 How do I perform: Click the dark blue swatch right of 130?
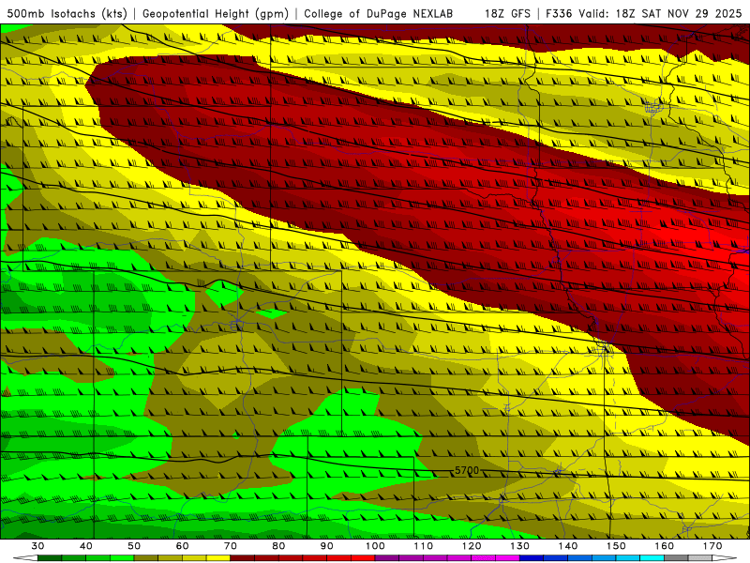[x=532, y=557]
